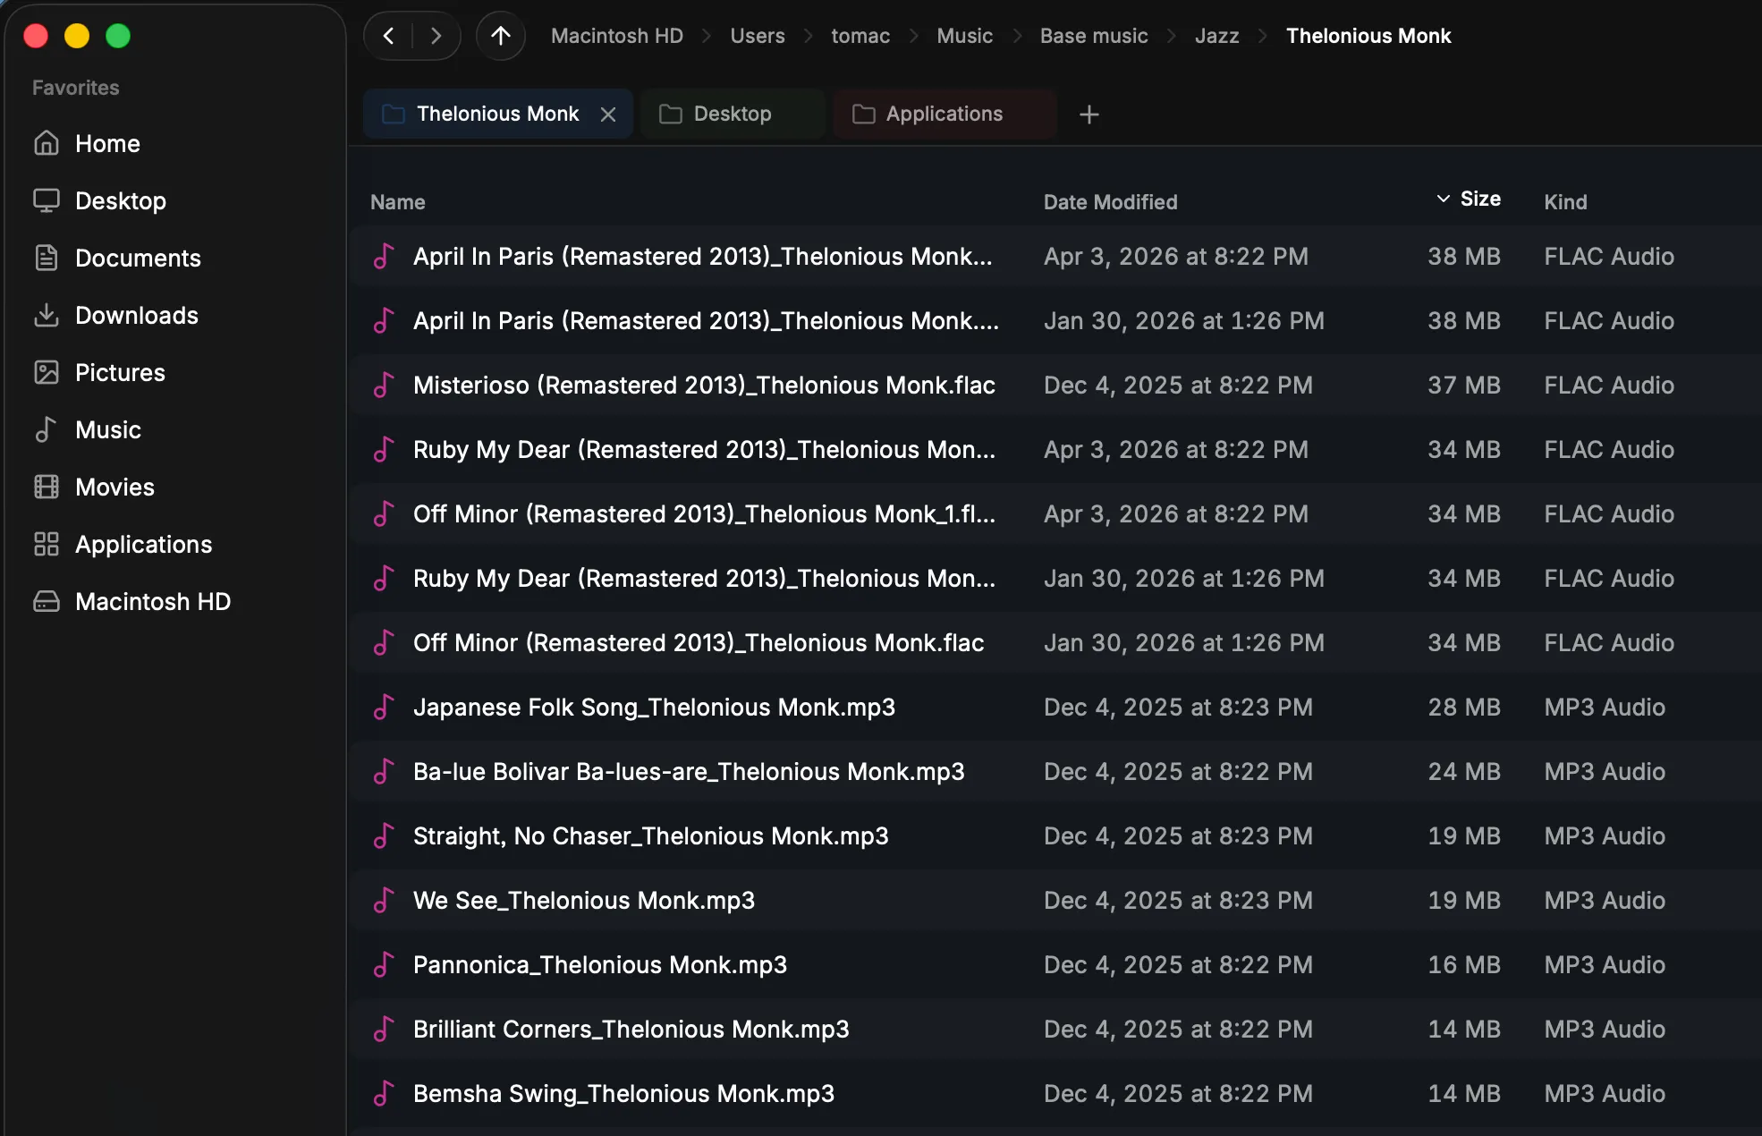Click the 37 MB size cell

(1464, 385)
